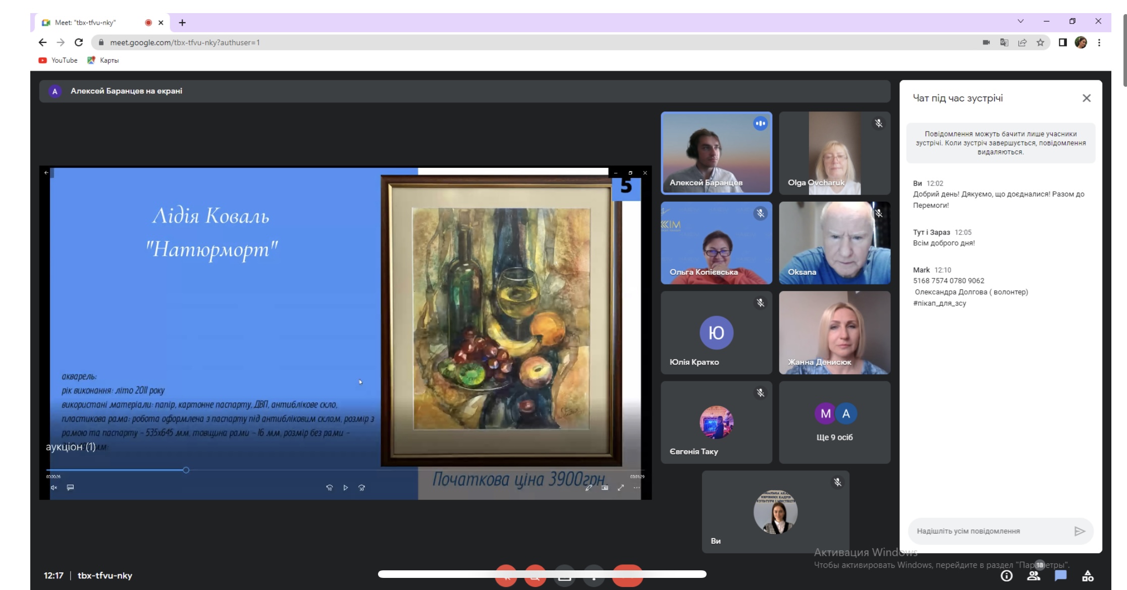Go forward in browser history
This screenshot has width=1127, height=590.
(61, 43)
